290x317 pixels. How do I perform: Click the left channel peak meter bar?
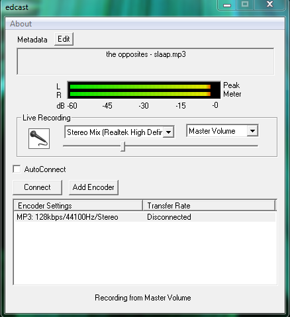point(140,87)
